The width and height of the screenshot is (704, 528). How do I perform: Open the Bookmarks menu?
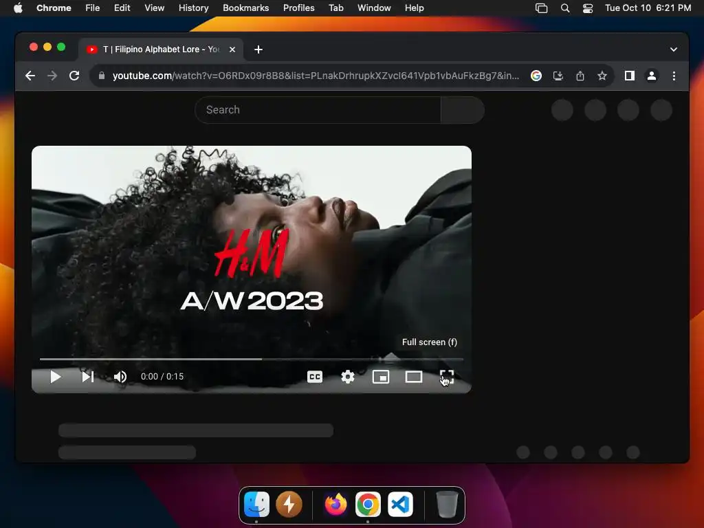[245, 8]
